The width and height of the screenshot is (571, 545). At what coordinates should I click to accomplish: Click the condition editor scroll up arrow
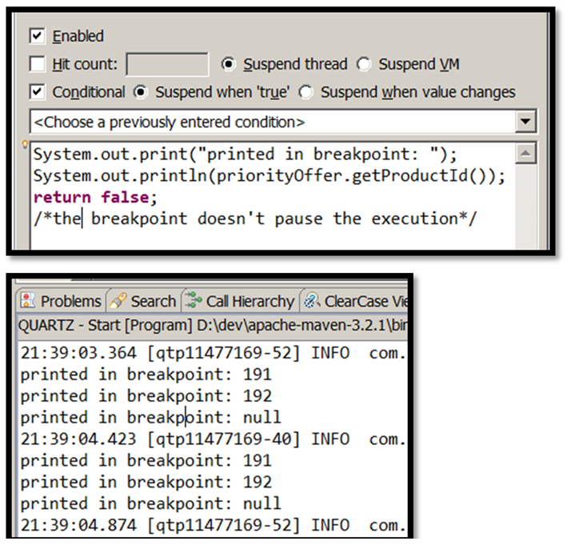[x=525, y=152]
